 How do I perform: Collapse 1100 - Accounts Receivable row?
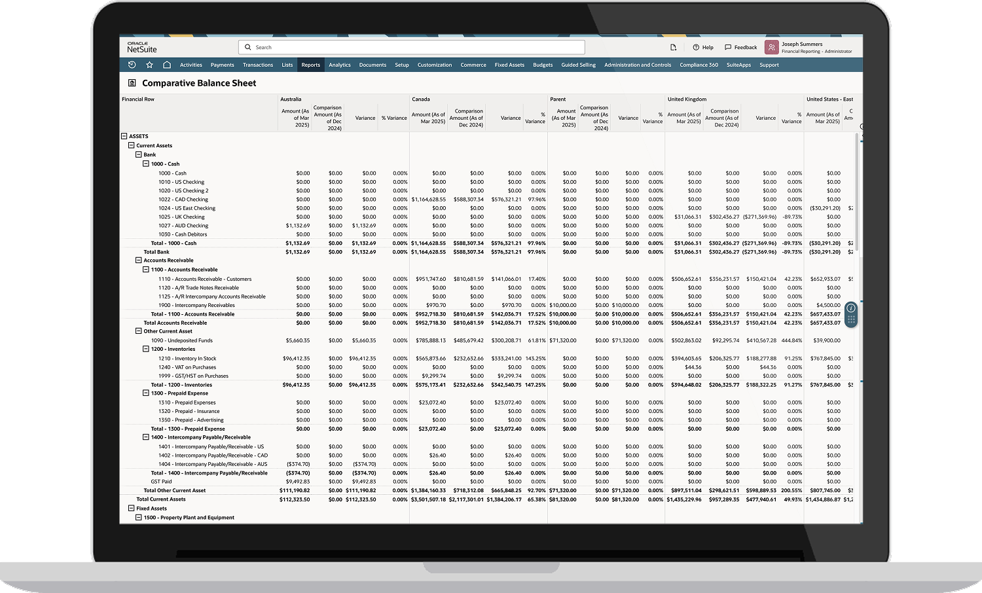tap(146, 269)
